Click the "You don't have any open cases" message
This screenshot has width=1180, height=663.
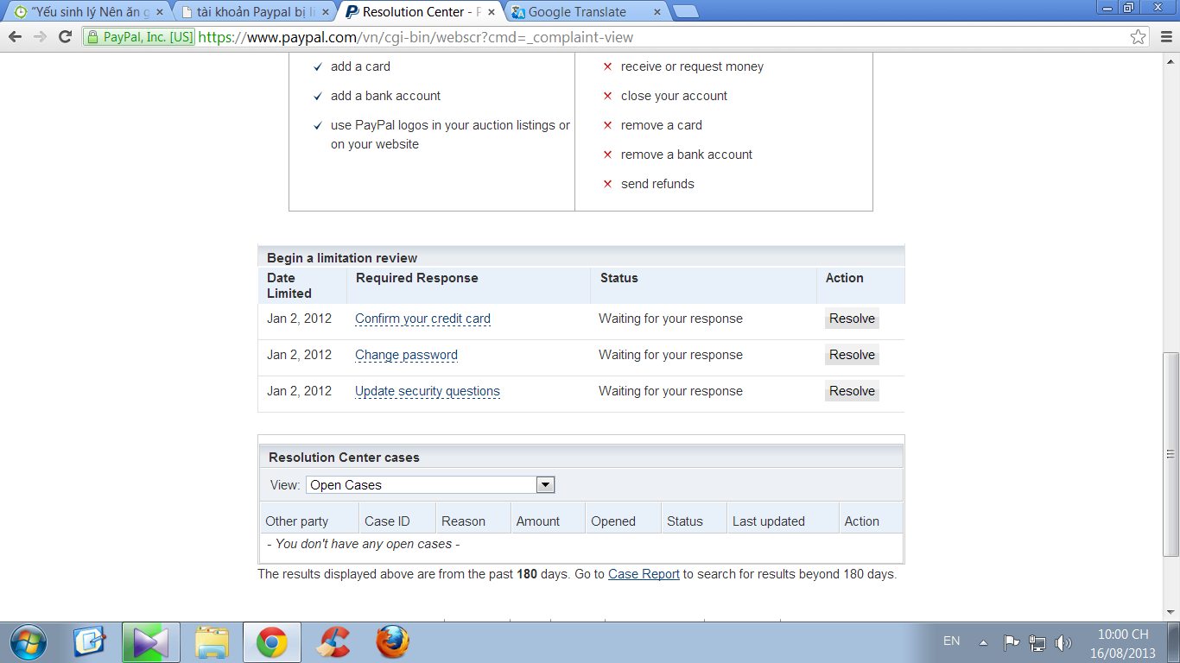364,544
